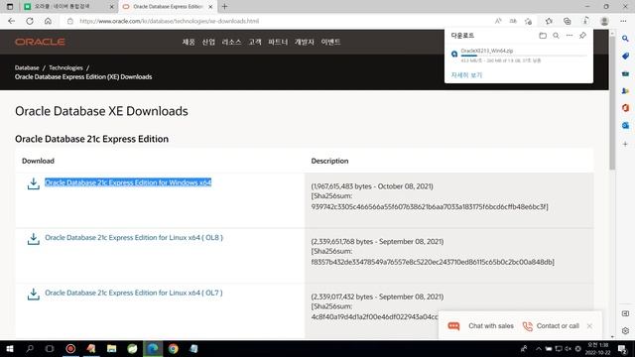Open the notification center on taskbar
635x357 pixels.
pyautogui.click(x=622, y=348)
